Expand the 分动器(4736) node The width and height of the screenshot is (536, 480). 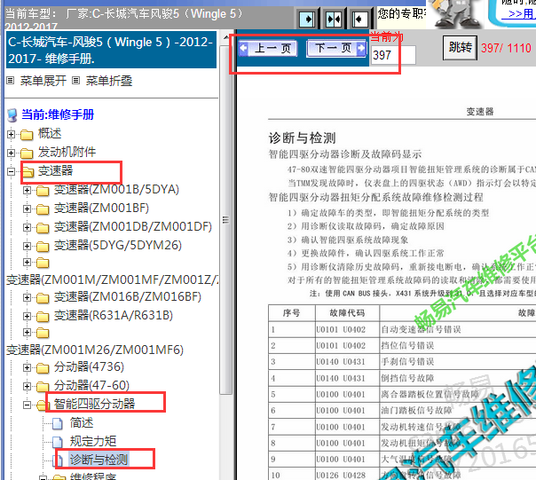tap(27, 368)
